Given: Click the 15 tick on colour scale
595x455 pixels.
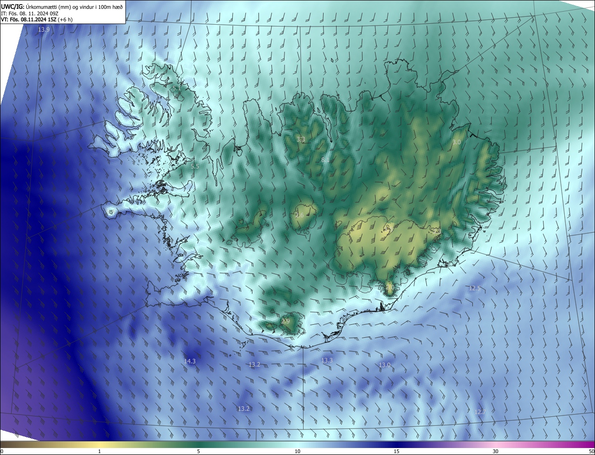Looking at the screenshot, I should pyautogui.click(x=397, y=451).
